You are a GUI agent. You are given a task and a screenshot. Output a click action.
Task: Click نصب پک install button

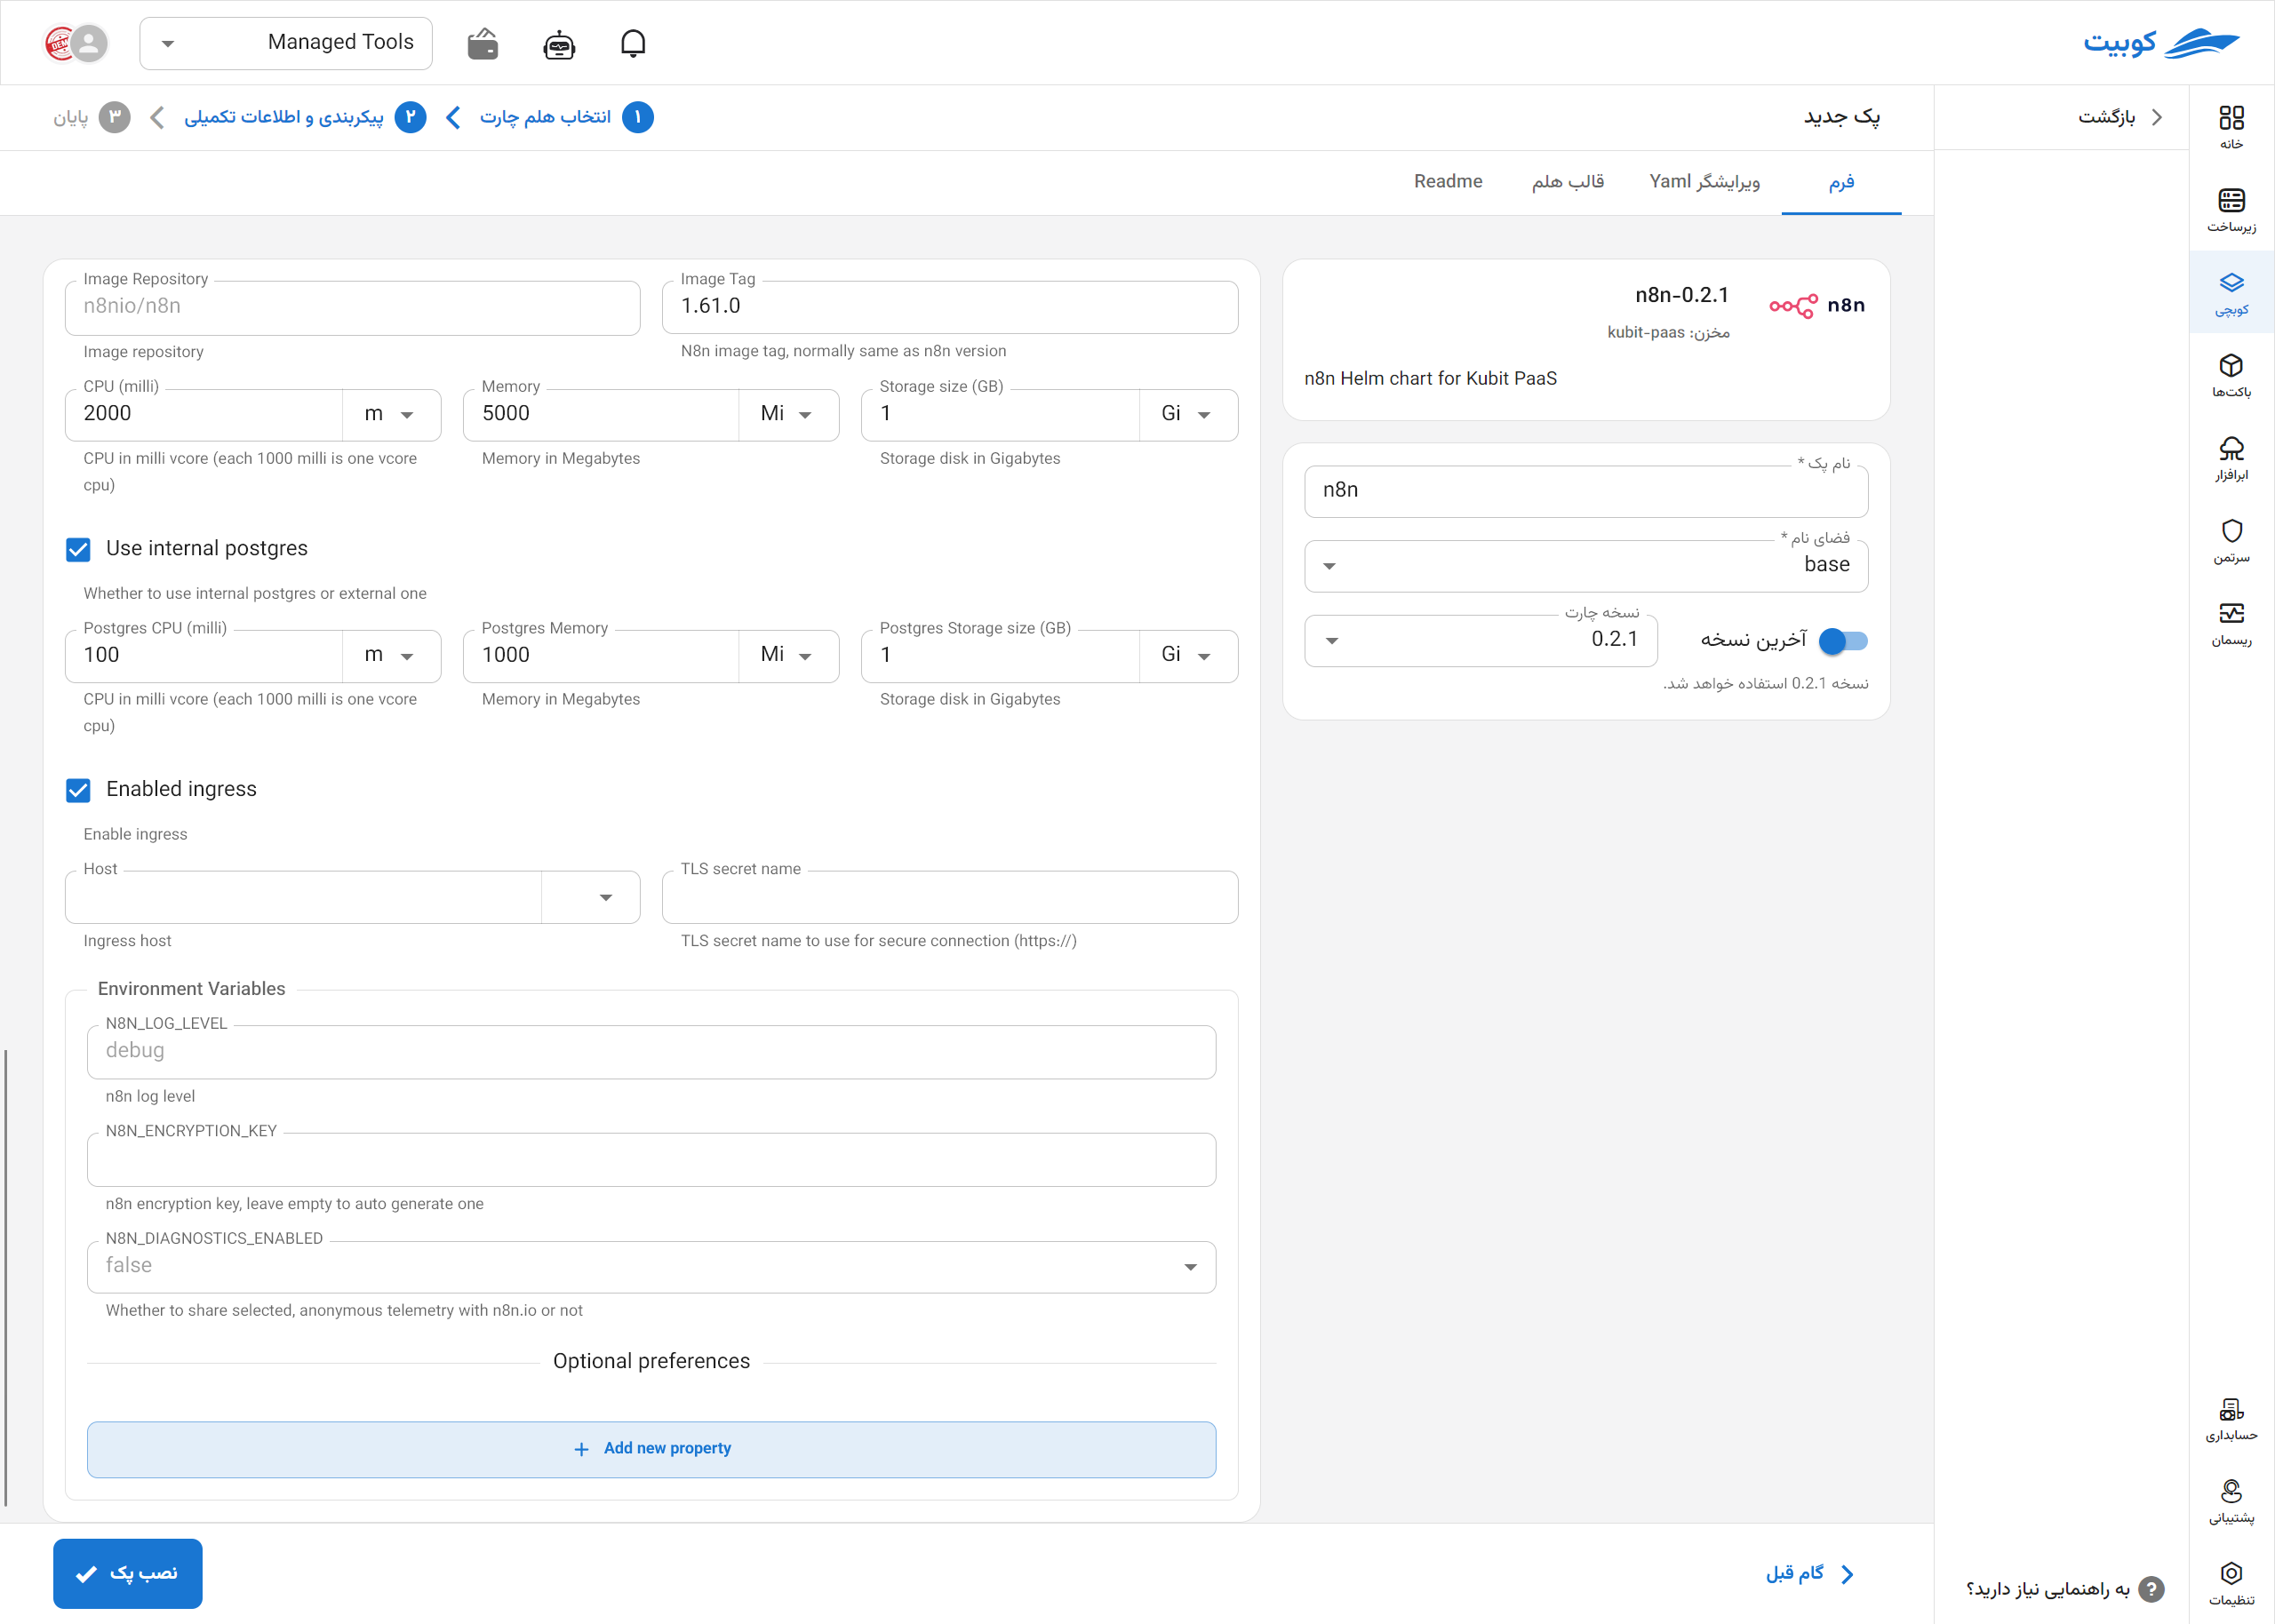pyautogui.click(x=128, y=1574)
